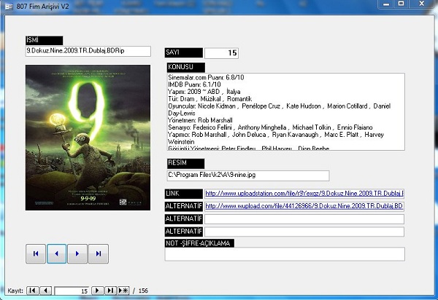Click the SAYI number field showing 15

221,53
